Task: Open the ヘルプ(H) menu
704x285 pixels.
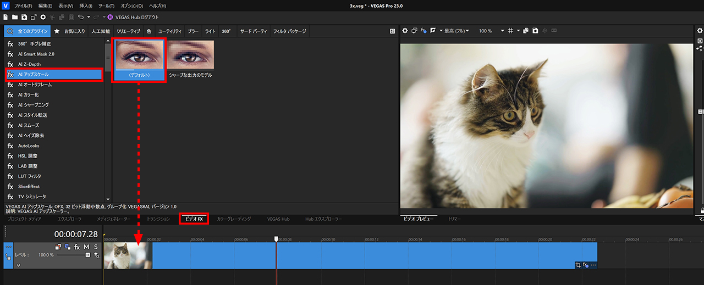Action: (158, 5)
